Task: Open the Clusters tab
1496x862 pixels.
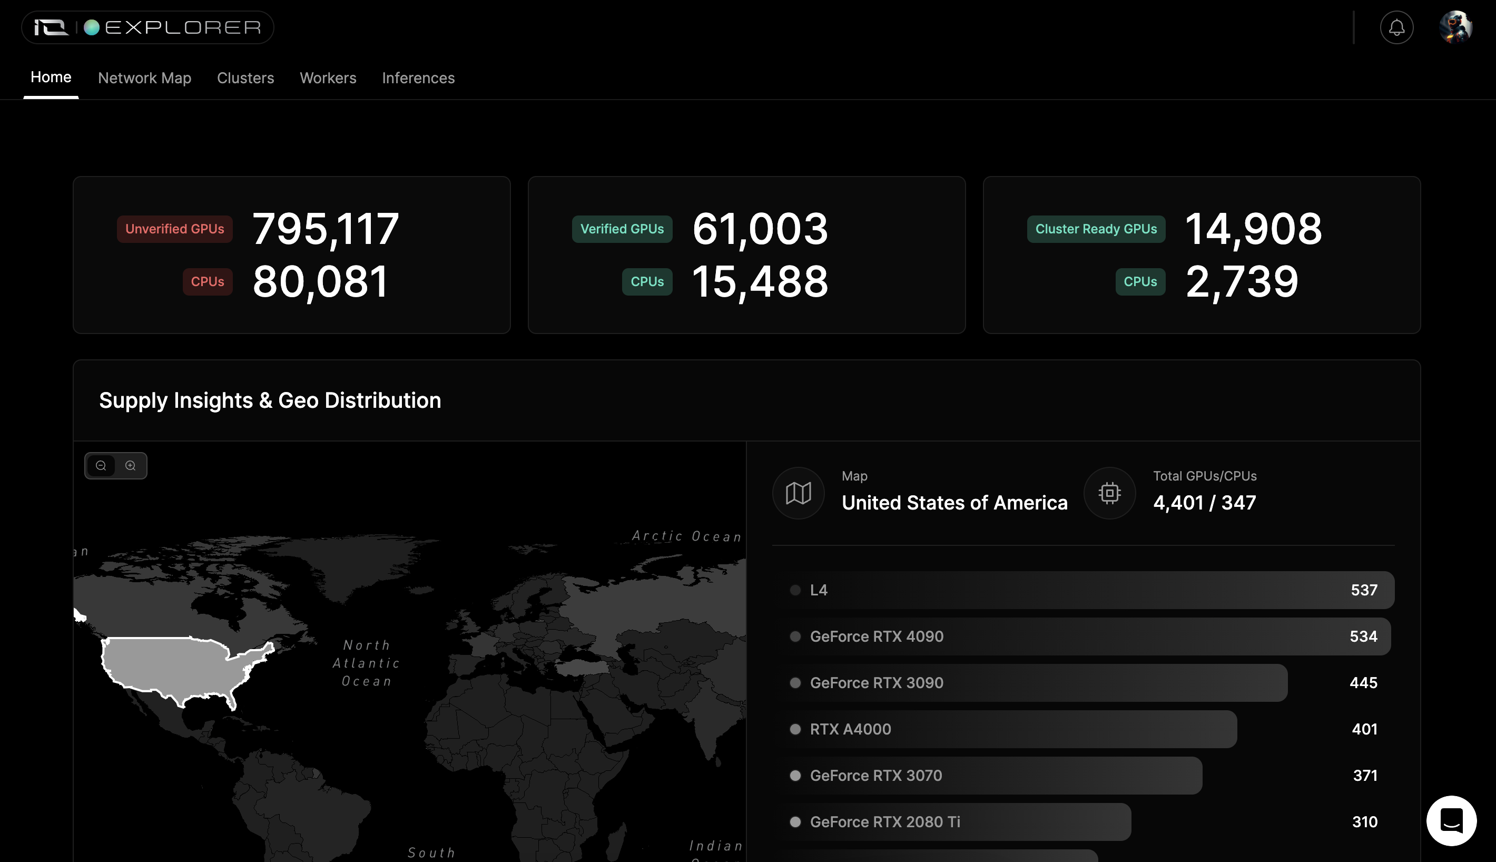Action: click(245, 77)
